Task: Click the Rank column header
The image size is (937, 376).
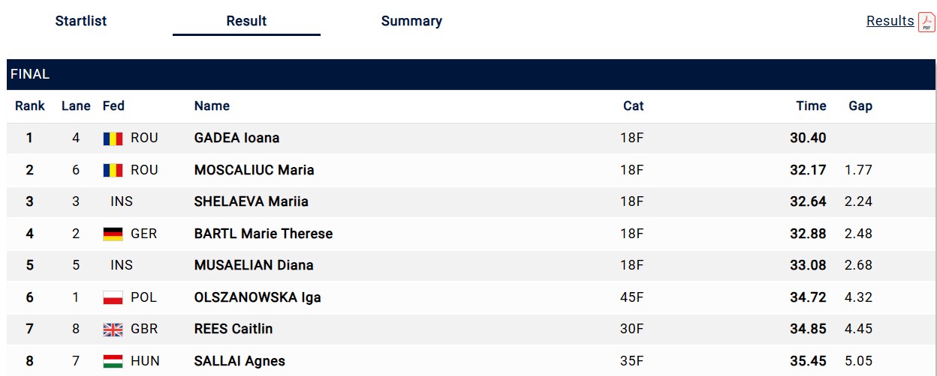Action: [x=30, y=106]
